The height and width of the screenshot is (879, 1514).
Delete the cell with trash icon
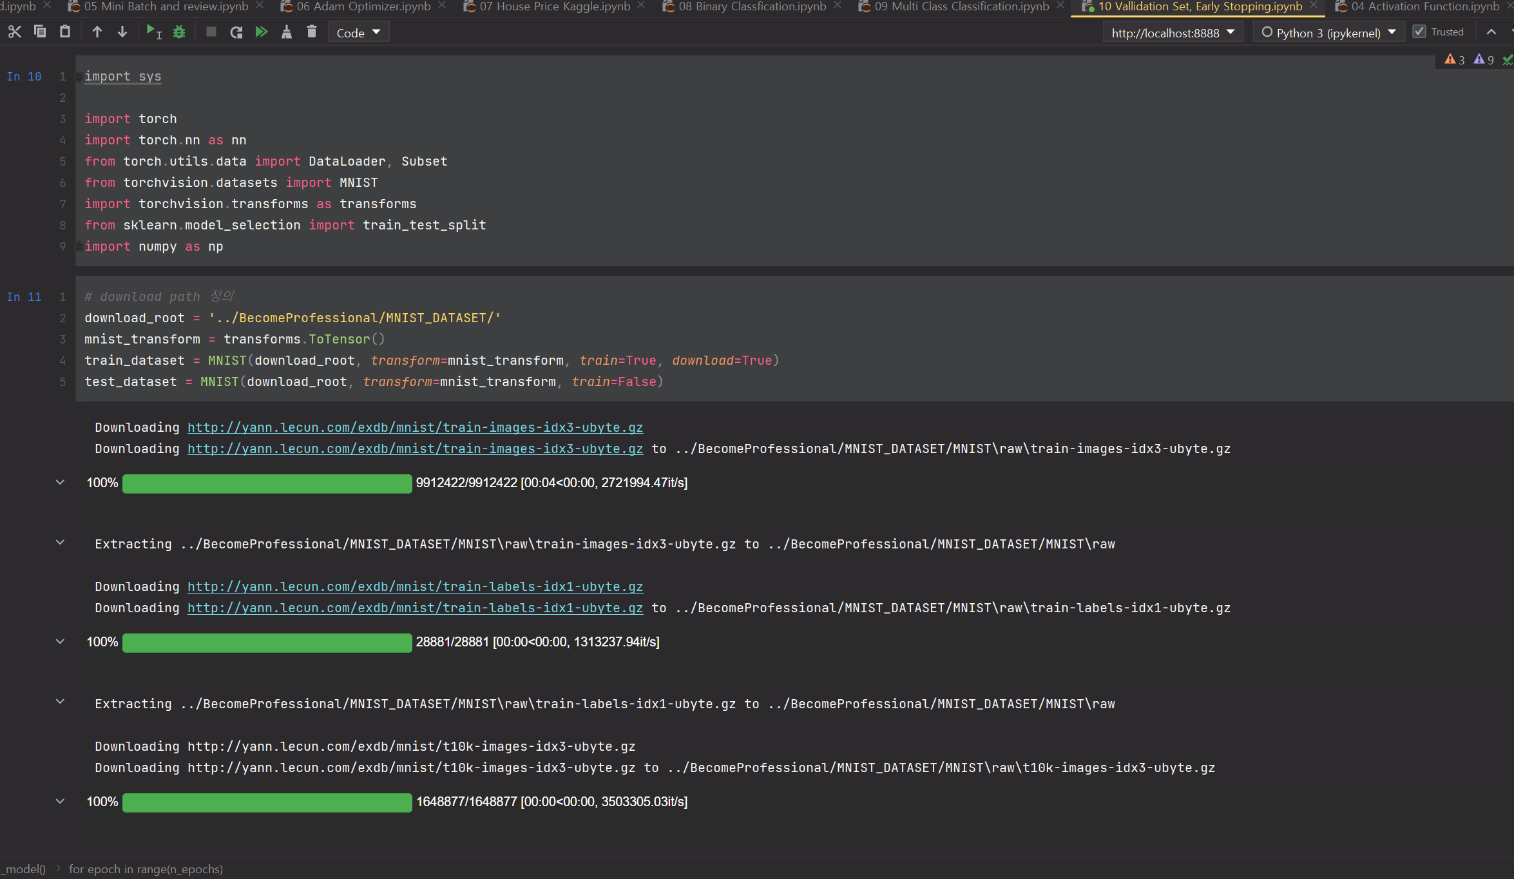(312, 32)
